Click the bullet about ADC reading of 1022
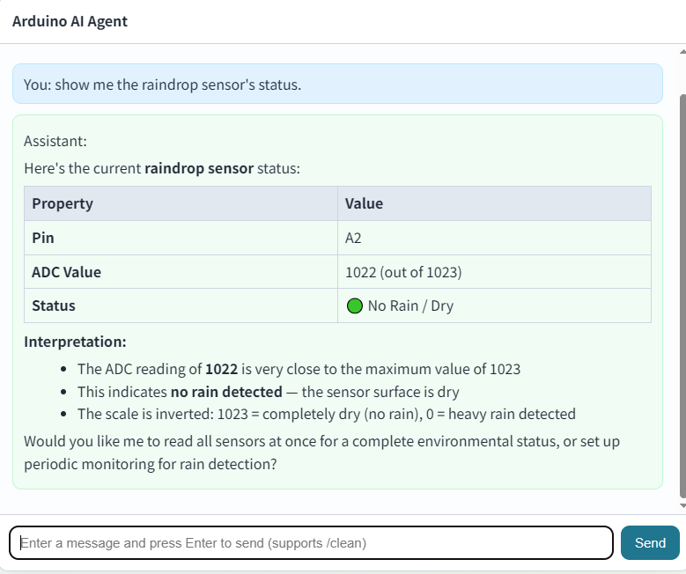 click(x=299, y=369)
